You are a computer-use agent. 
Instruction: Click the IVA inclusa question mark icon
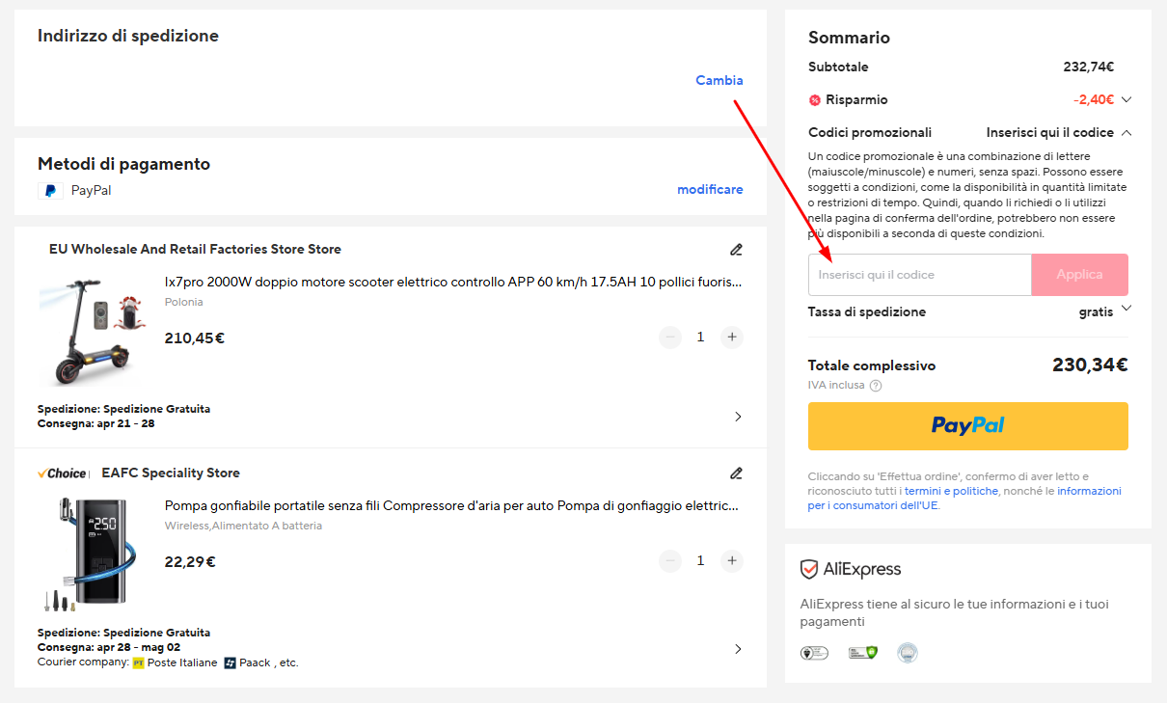coord(875,385)
